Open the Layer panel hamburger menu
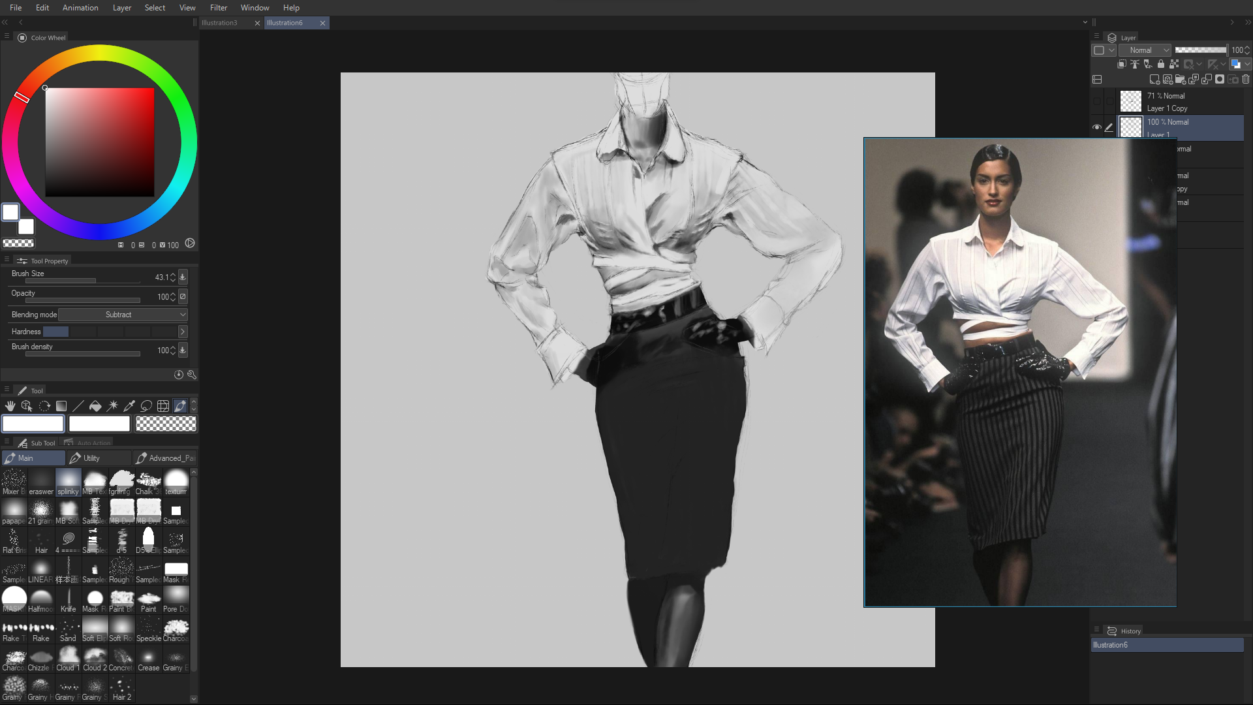The image size is (1253, 705). pyautogui.click(x=1096, y=37)
